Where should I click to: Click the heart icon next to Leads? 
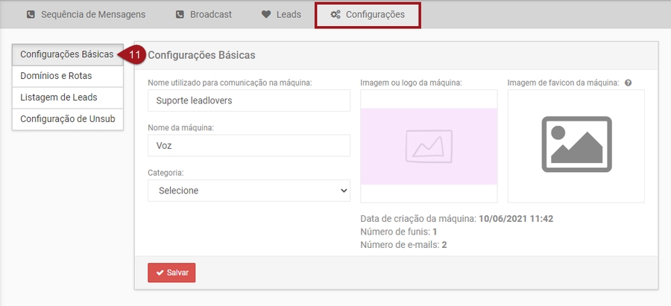point(266,14)
